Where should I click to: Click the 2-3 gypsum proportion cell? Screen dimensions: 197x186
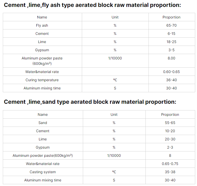click(170, 147)
